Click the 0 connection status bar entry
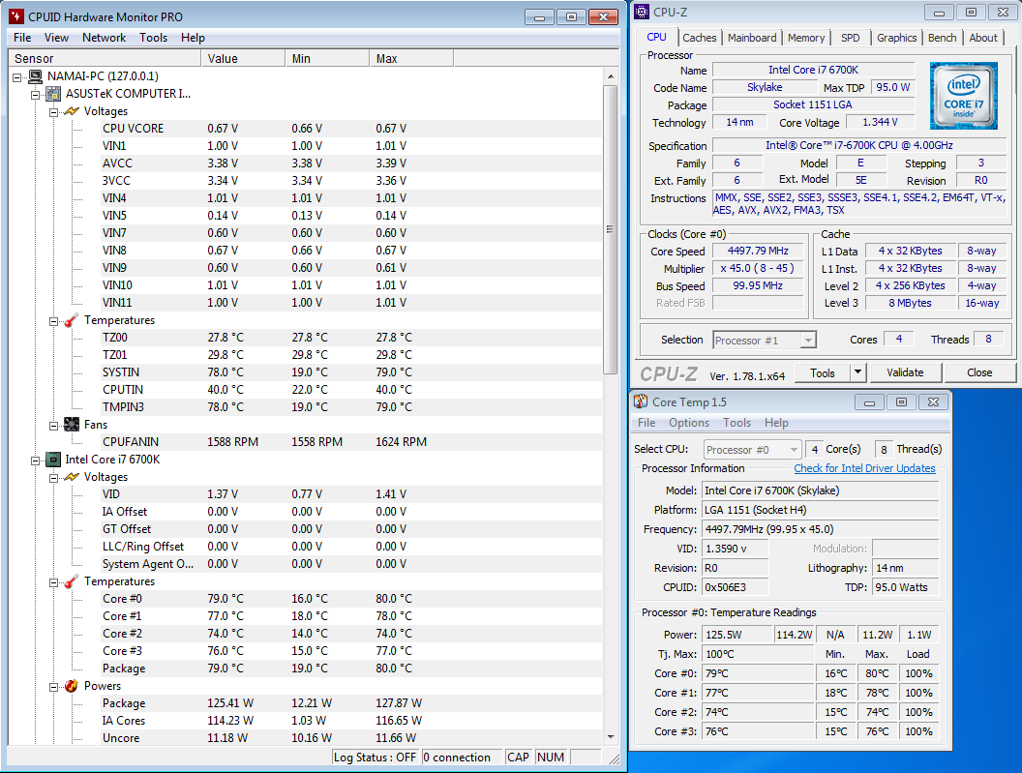The height and width of the screenshot is (773, 1022). pyautogui.click(x=462, y=758)
